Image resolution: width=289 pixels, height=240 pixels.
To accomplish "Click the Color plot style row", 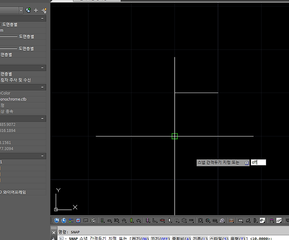I will point(23,93).
